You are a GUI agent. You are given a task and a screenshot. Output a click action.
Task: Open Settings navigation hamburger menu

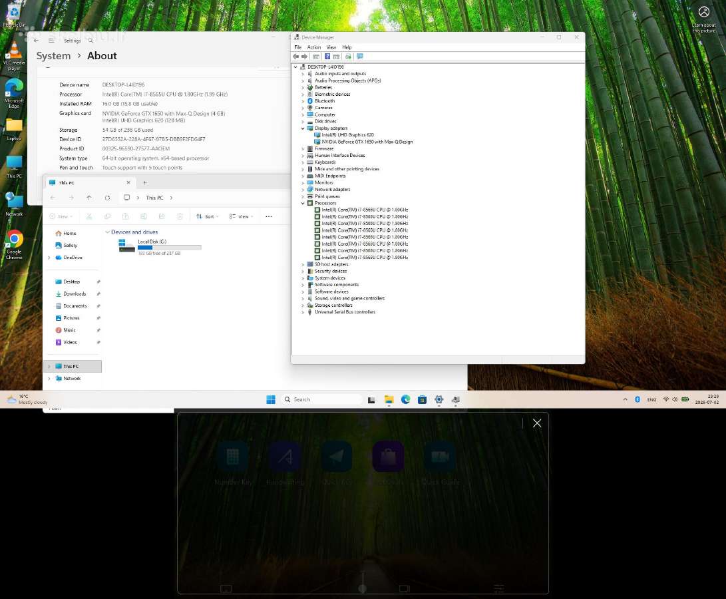[x=51, y=41]
